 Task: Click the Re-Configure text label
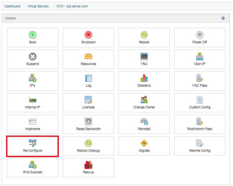tap(32, 150)
